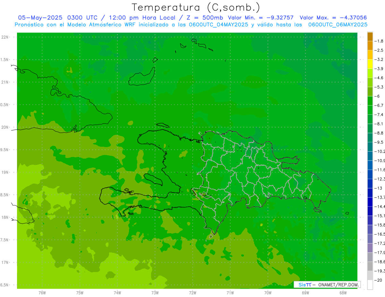Click the '72W' longitude label
The width and height of the screenshot is (385, 297).
coord(193,293)
